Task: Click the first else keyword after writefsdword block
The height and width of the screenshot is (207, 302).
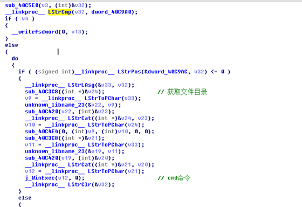Action: coord(11,45)
